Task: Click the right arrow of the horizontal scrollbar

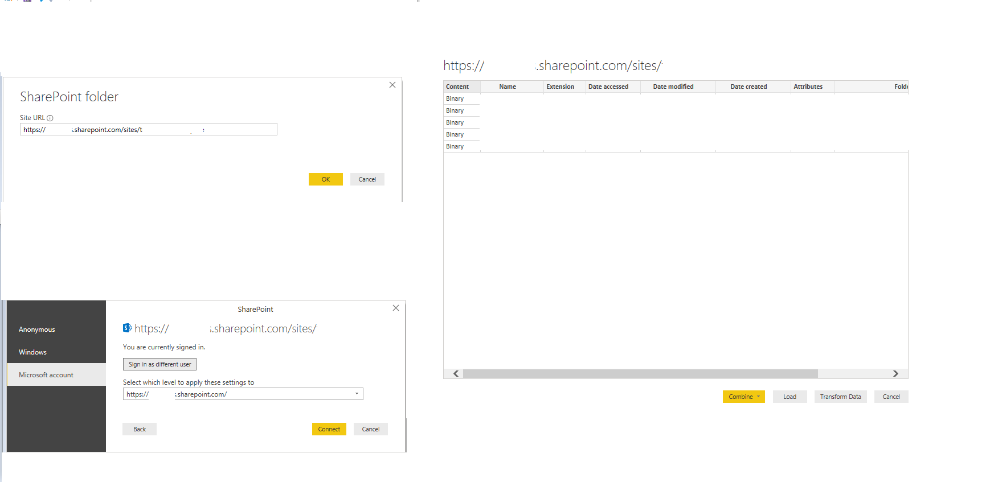Action: 895,374
